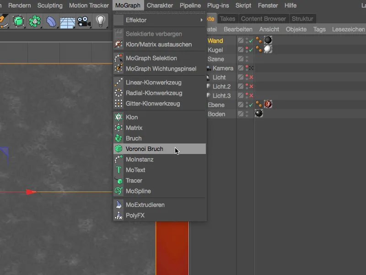Viewport: 366px width, 275px height.
Task: Click the MoExtrudieren icon
Action: (118, 204)
